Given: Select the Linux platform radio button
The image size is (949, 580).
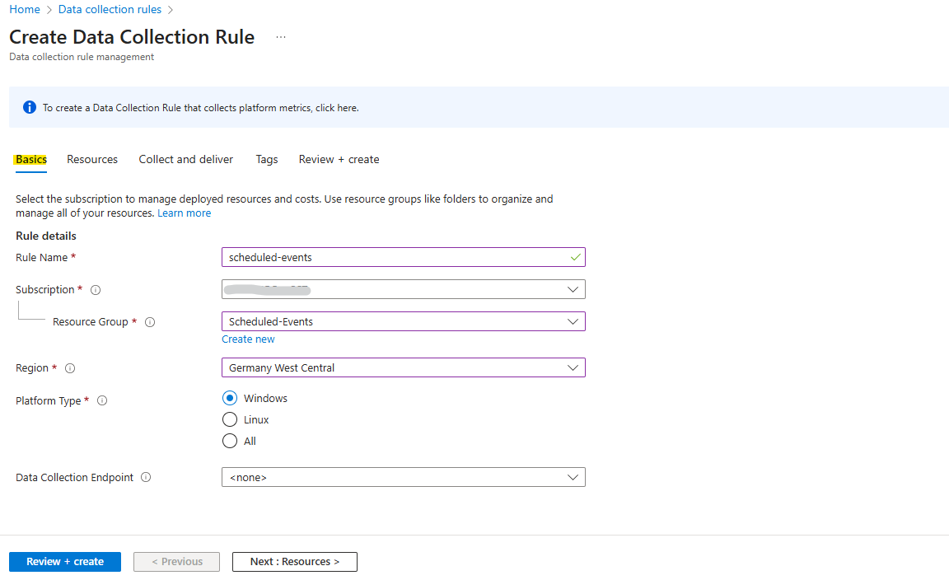Looking at the screenshot, I should tap(229, 419).
